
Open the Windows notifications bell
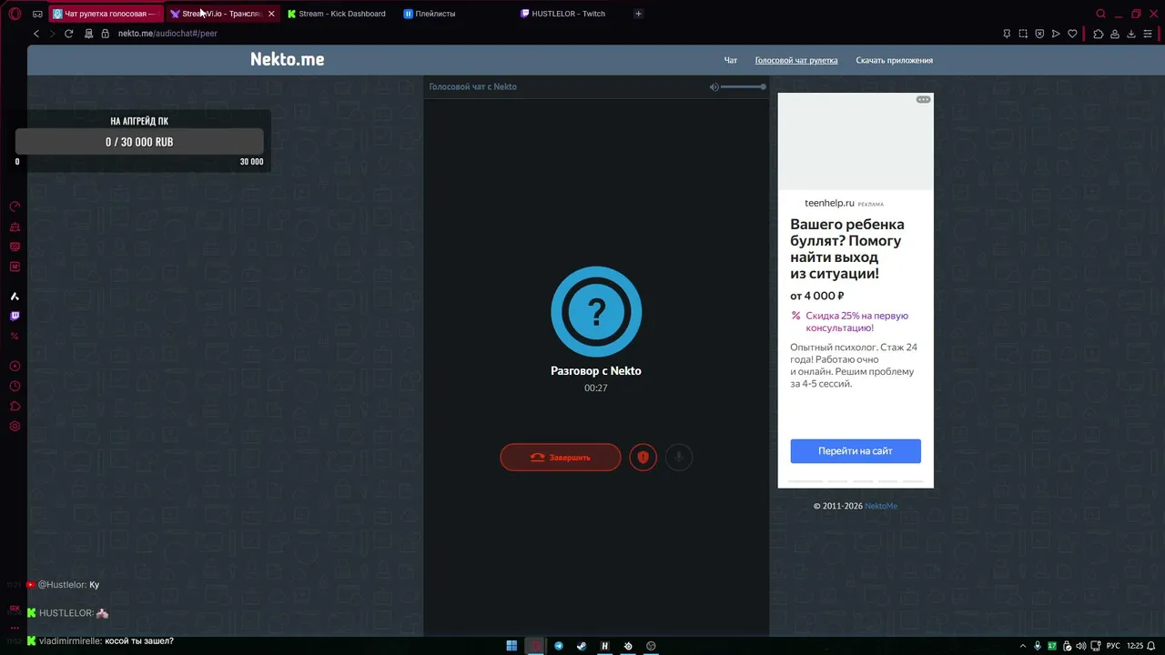1152,646
